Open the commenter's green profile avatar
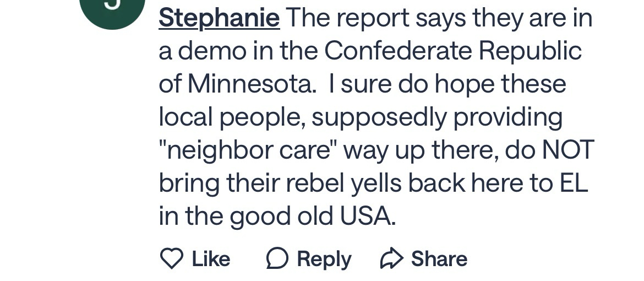Screen dimensions: 644x281 (x=112, y=8)
